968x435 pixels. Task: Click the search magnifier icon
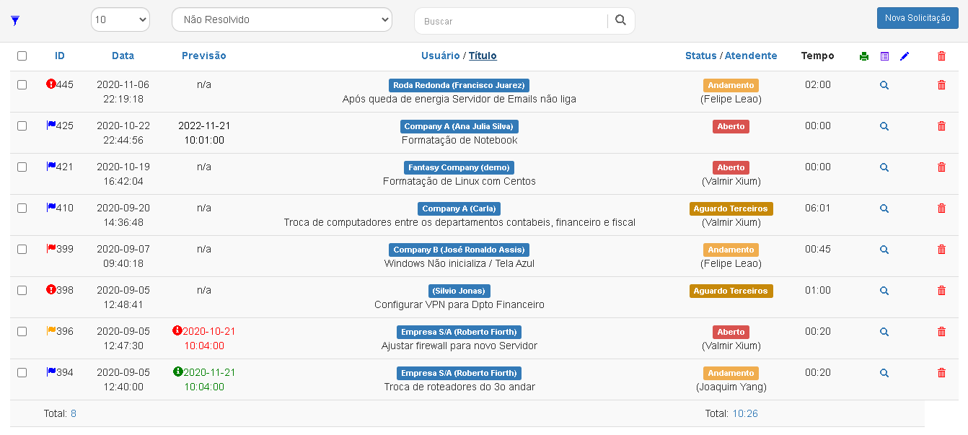[x=620, y=21]
